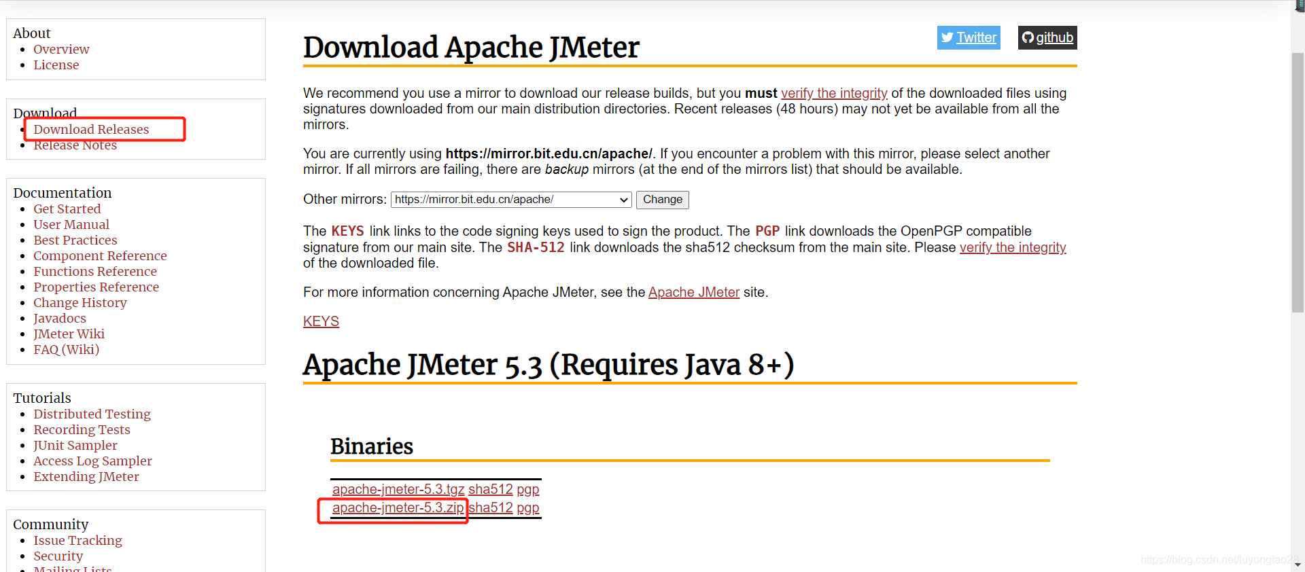Open the Overview link

point(61,49)
